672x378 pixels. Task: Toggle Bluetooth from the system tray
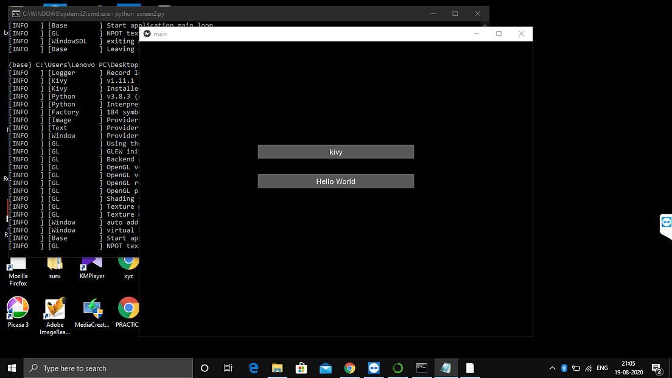564,368
